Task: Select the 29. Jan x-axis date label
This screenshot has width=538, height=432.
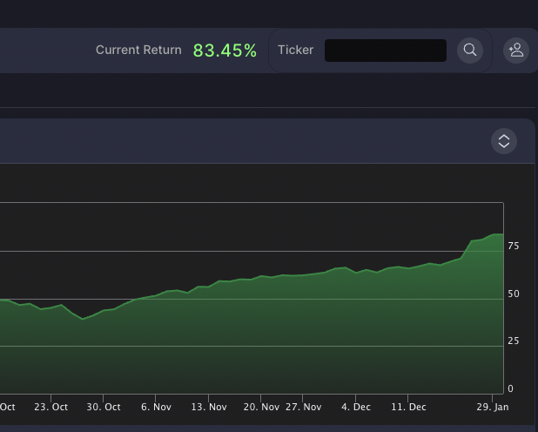Action: pyautogui.click(x=493, y=407)
